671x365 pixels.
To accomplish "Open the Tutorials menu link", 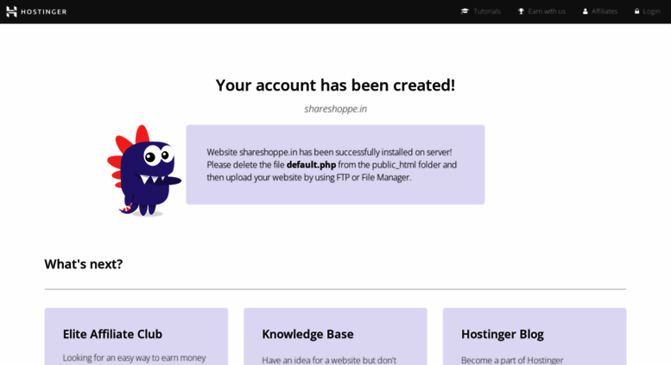I will point(487,11).
